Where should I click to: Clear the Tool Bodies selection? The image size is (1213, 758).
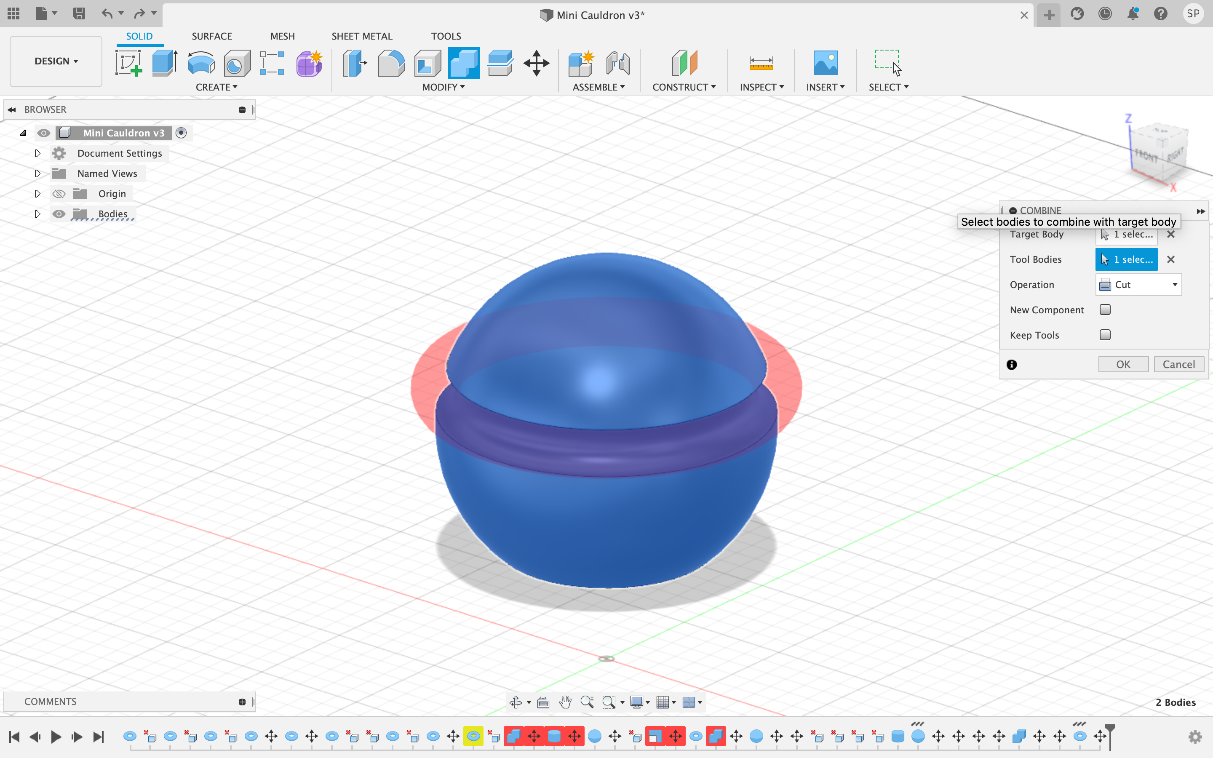1171,260
